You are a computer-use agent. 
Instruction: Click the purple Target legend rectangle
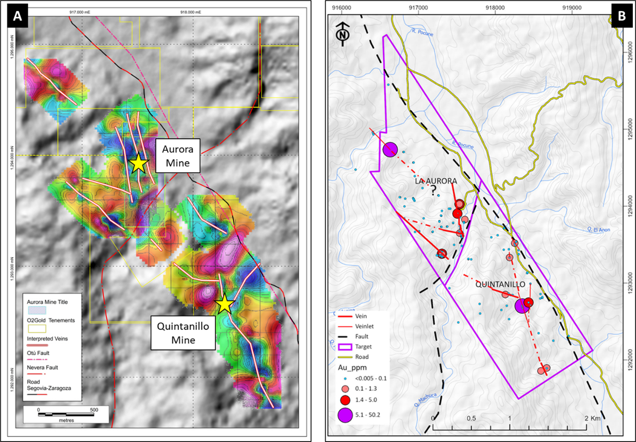coord(345,347)
